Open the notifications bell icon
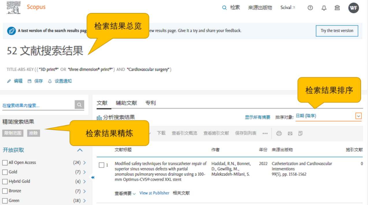368x205 pixels. (x=324, y=8)
